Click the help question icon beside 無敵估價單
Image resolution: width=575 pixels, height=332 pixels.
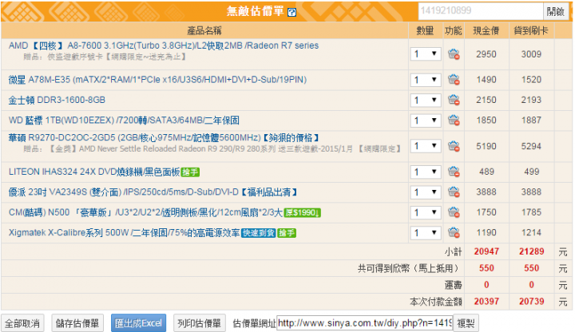click(x=291, y=12)
